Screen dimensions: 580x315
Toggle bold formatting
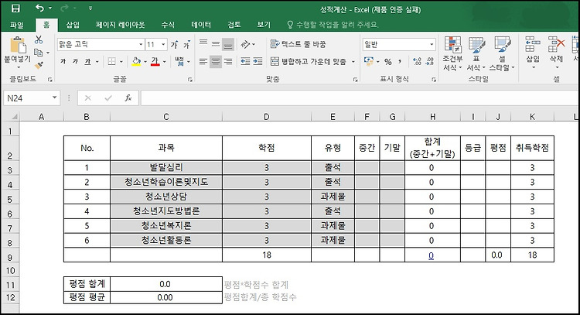63,61
